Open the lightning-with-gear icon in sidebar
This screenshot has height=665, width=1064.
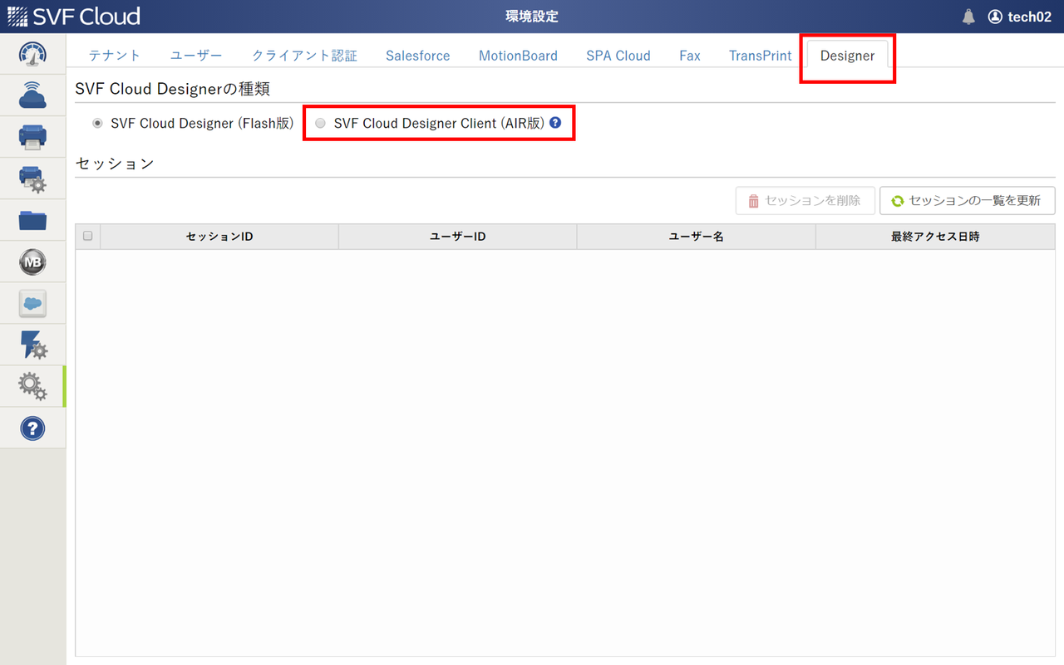pos(32,344)
